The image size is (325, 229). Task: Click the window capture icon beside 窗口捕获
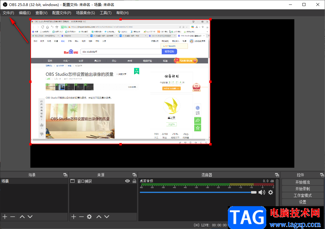click(x=72, y=181)
